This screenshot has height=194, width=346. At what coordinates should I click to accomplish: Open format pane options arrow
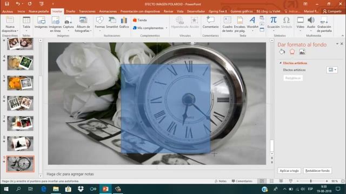point(337,44)
